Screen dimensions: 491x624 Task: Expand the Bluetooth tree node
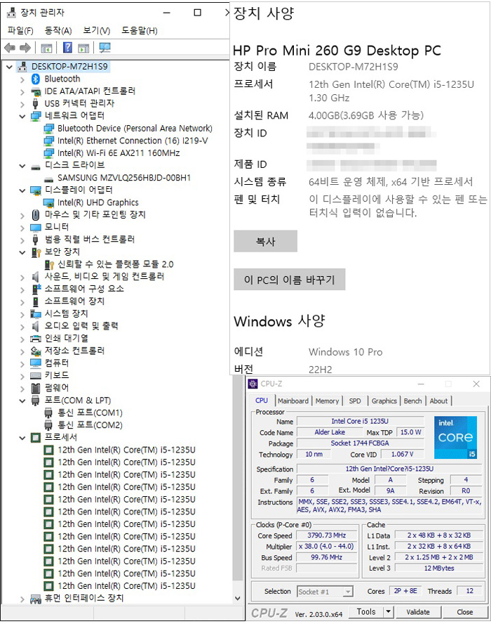22,79
